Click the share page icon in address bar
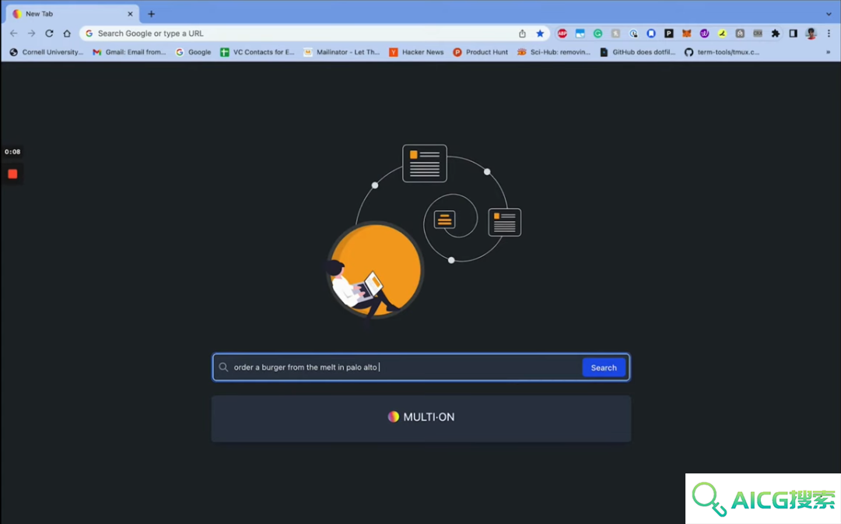Viewport: 841px width, 524px height. (522, 33)
